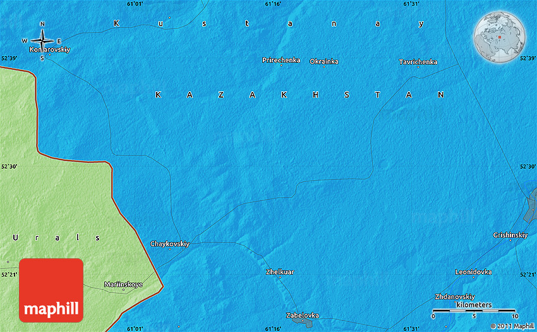Click the bottom 61°31' longitude label
The width and height of the screenshot is (537, 332).
click(411, 329)
